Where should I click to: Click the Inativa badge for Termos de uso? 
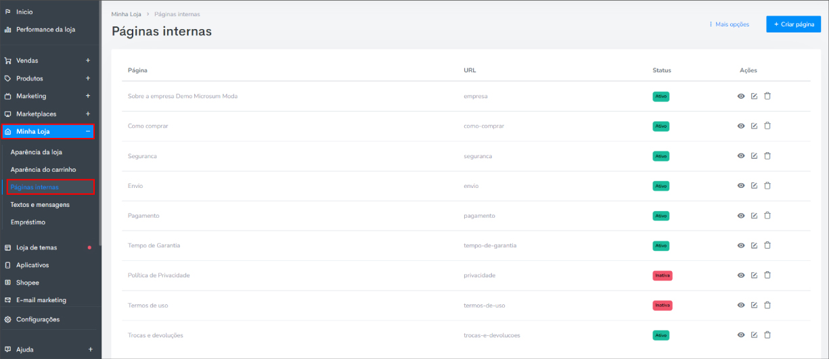663,305
